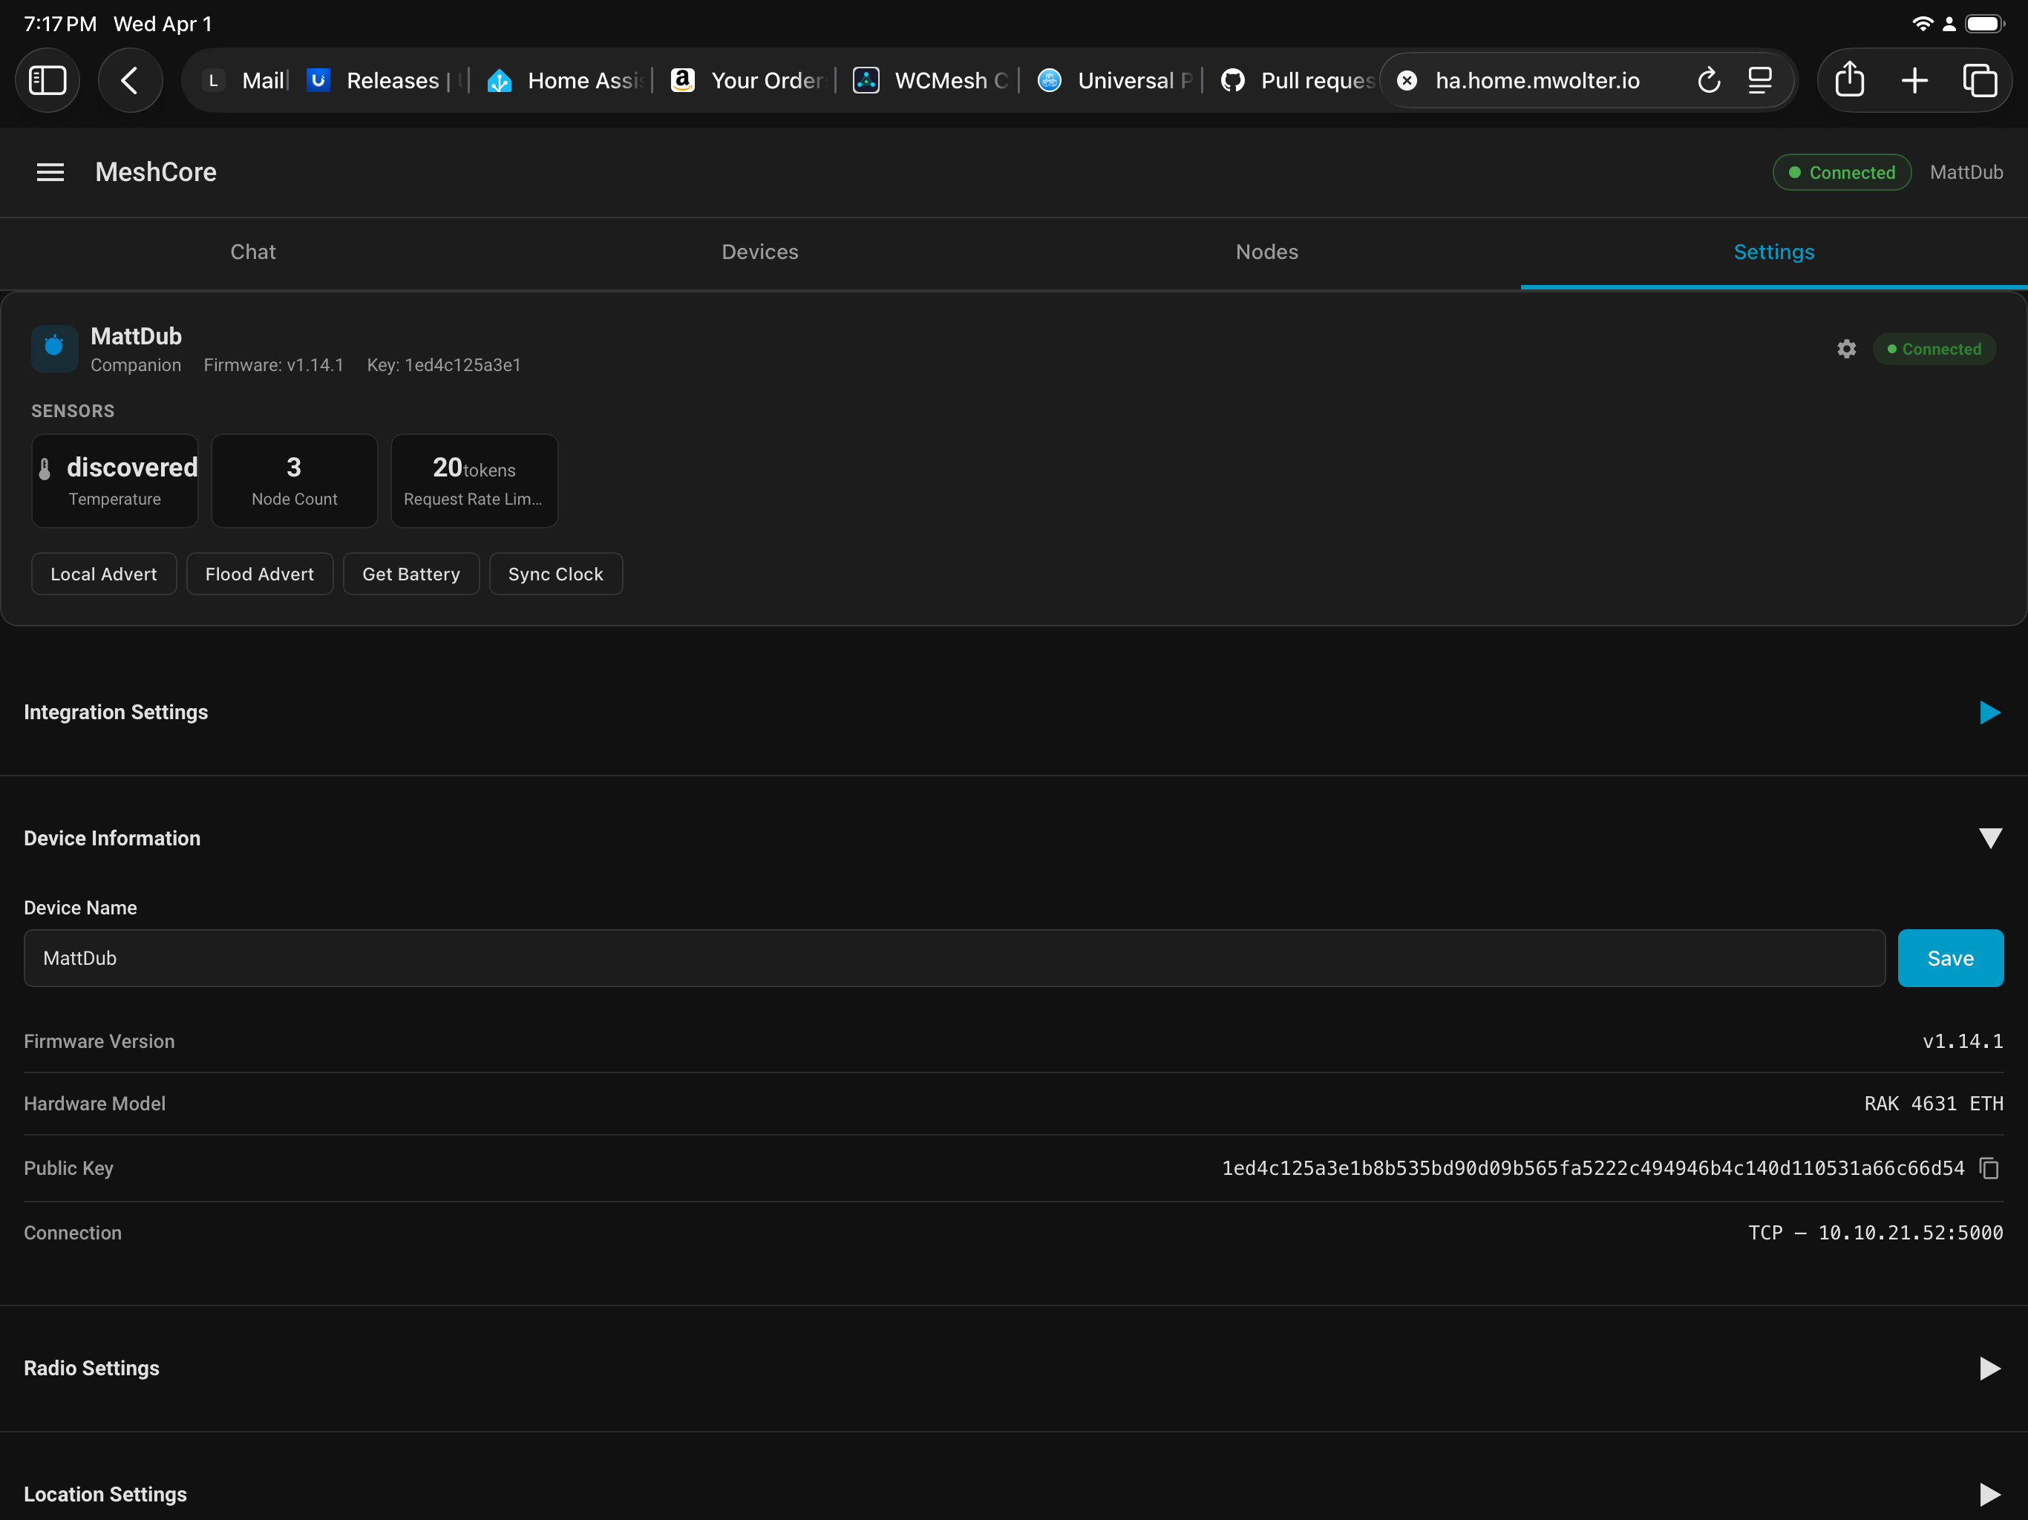Viewport: 2028px width, 1520px height.
Task: Click the TCP connection address value
Action: tap(1875, 1233)
